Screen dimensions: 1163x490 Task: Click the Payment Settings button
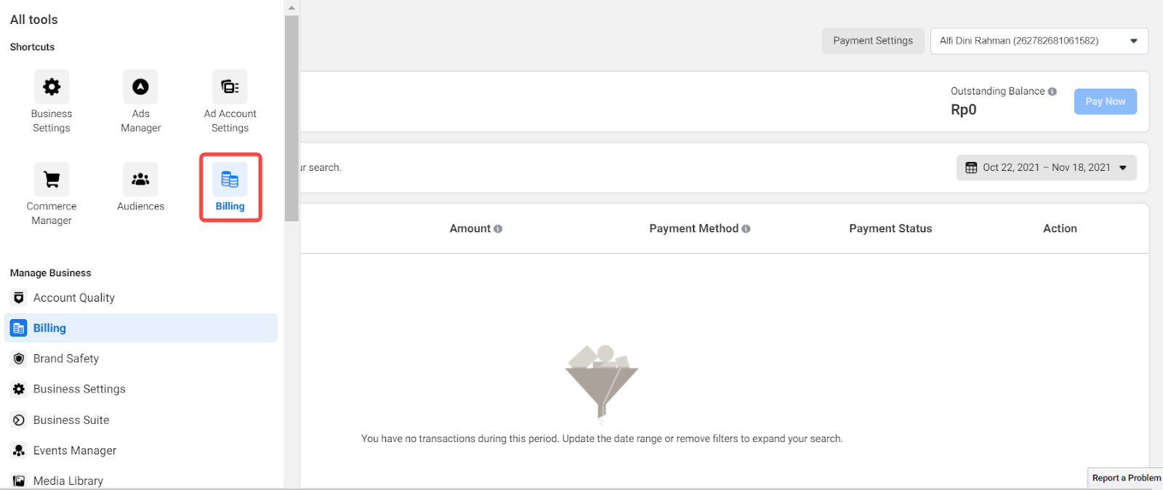[873, 41]
